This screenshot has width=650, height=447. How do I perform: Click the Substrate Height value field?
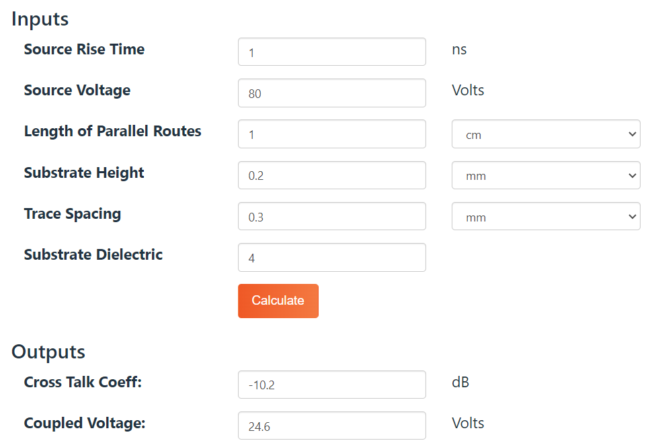click(x=331, y=176)
